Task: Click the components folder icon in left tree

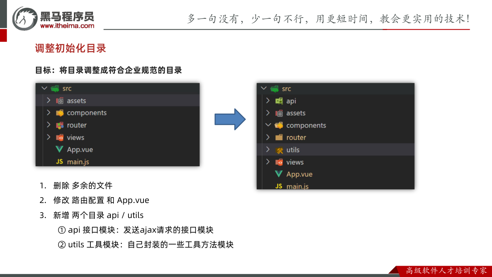Action: 60,113
